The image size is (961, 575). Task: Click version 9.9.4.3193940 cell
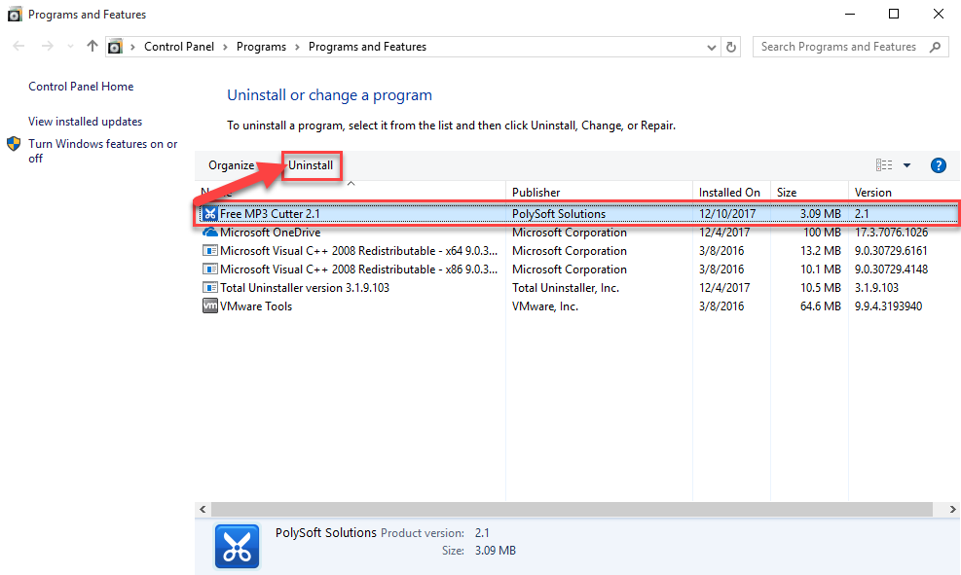click(889, 305)
